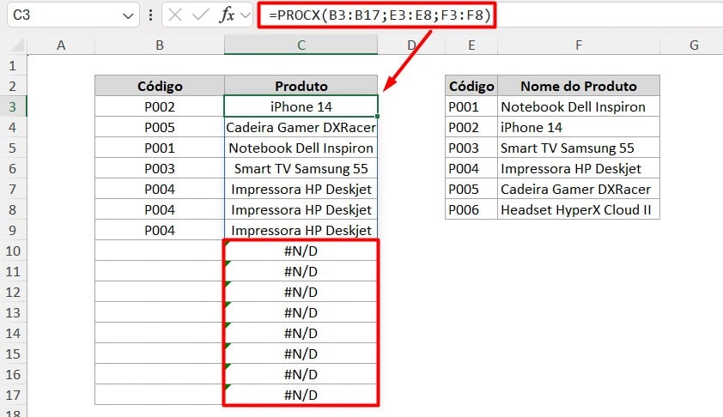Expand the dropdown beside the fx button
The width and height of the screenshot is (723, 417).
pos(246,15)
